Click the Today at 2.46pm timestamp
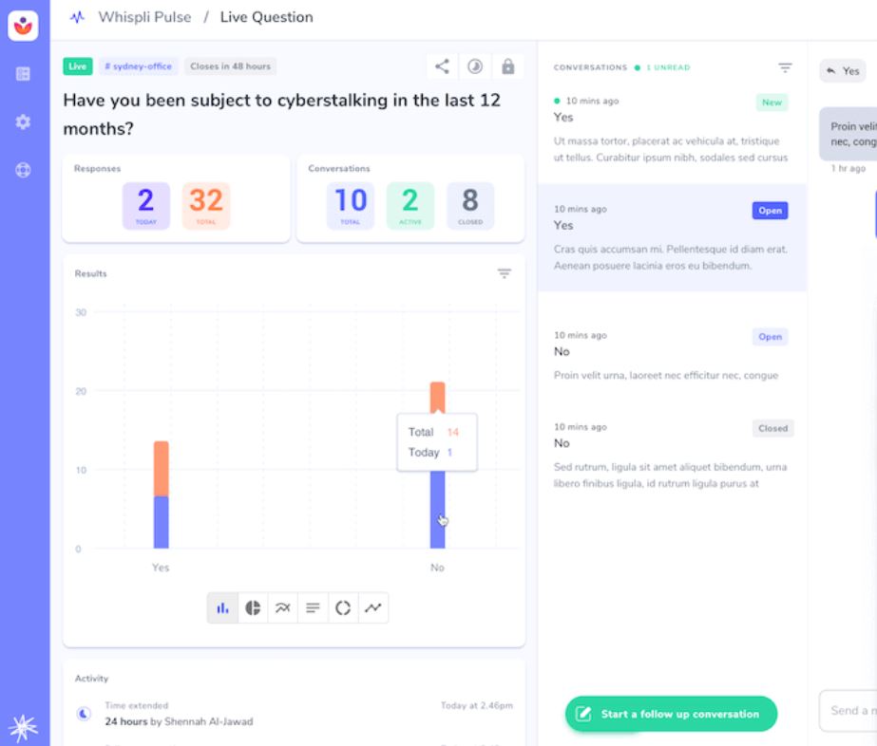The height and width of the screenshot is (746, 877). [x=477, y=706]
